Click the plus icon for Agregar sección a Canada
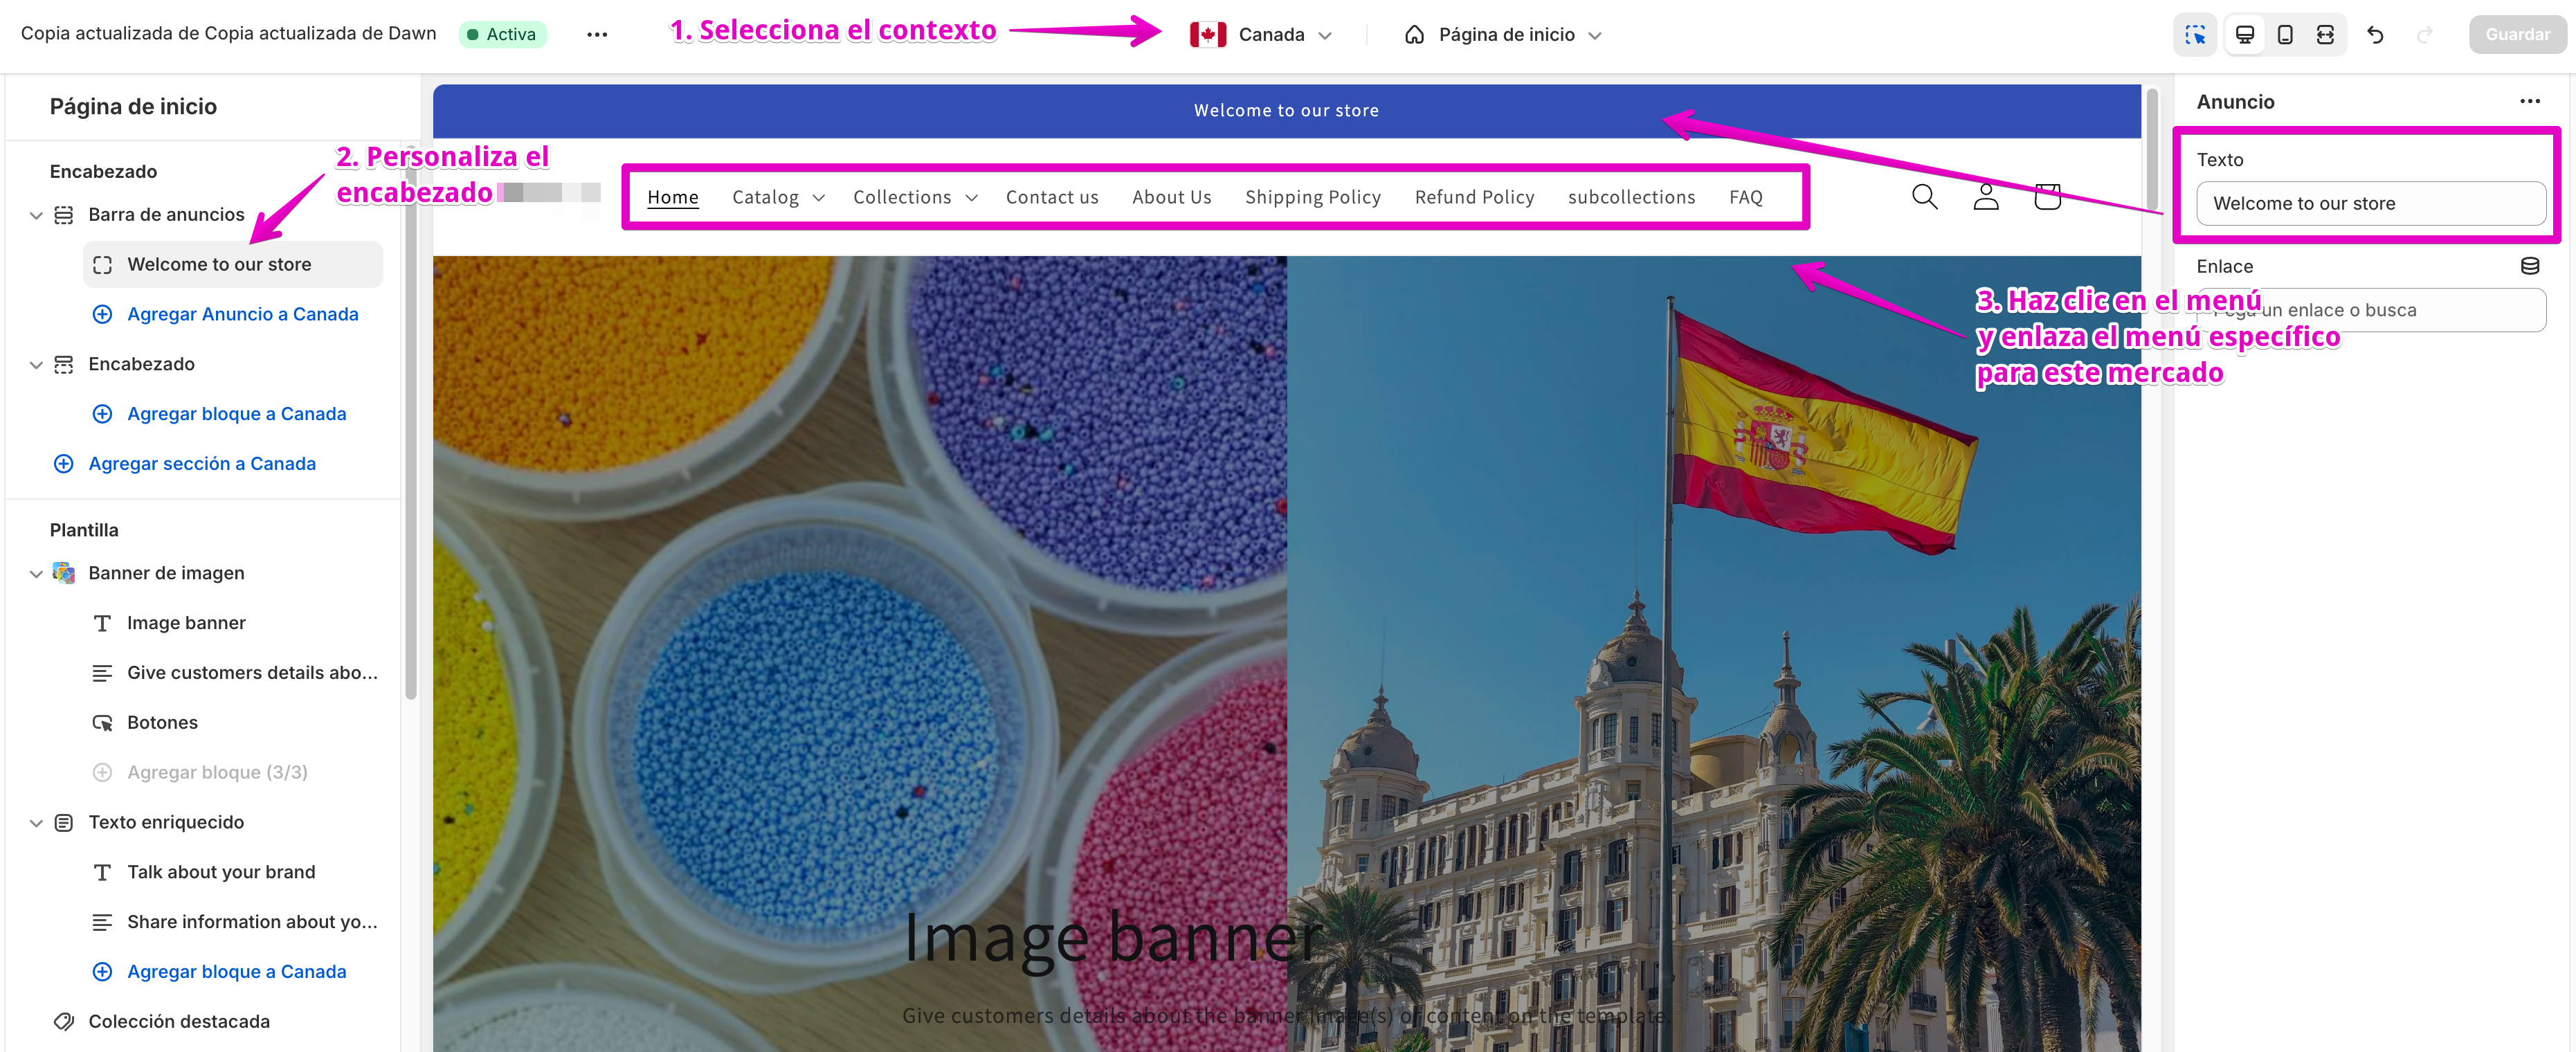Image resolution: width=2576 pixels, height=1052 pixels. [63, 464]
